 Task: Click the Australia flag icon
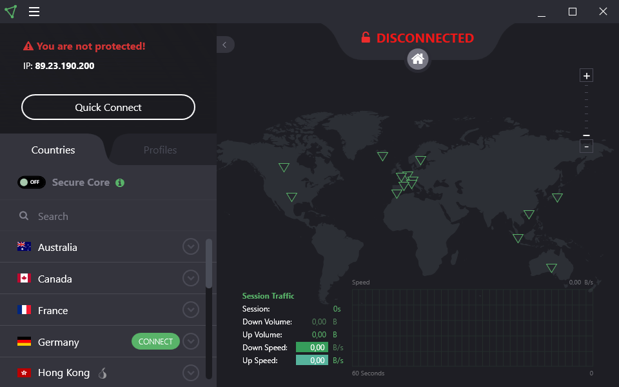pyautogui.click(x=24, y=246)
